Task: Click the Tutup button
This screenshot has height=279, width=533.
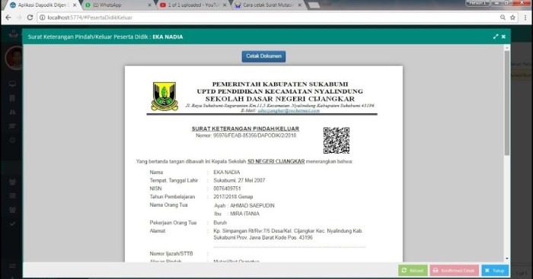Action: tap(495, 271)
